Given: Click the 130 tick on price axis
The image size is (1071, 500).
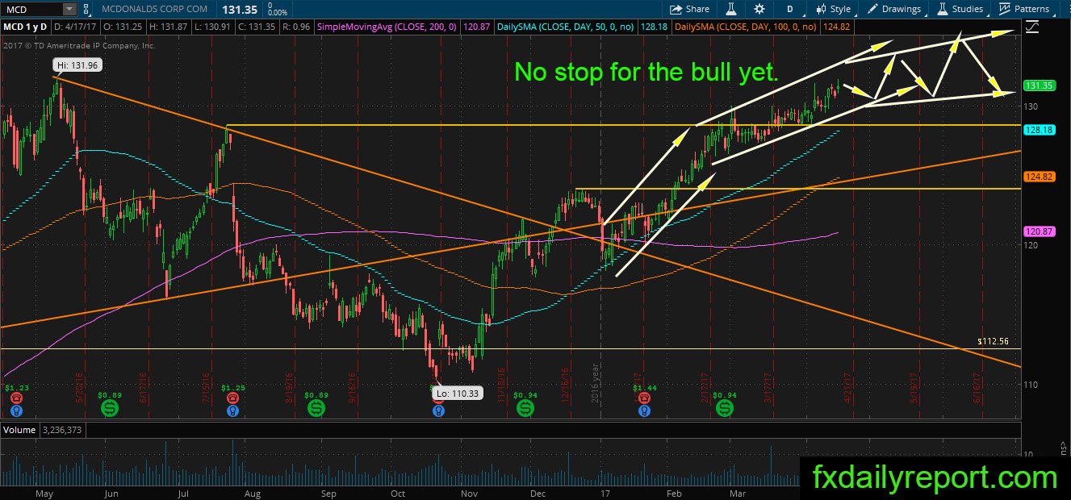Looking at the screenshot, I should point(1031,106).
